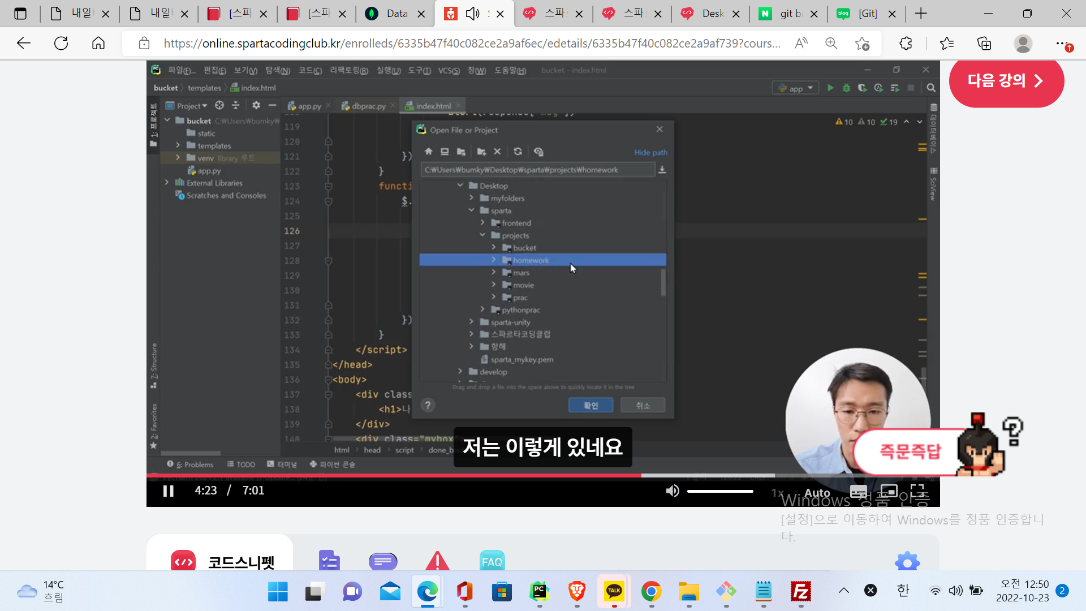This screenshot has height=611, width=1086.
Task: Click Hide path link in dialog
Action: click(650, 153)
